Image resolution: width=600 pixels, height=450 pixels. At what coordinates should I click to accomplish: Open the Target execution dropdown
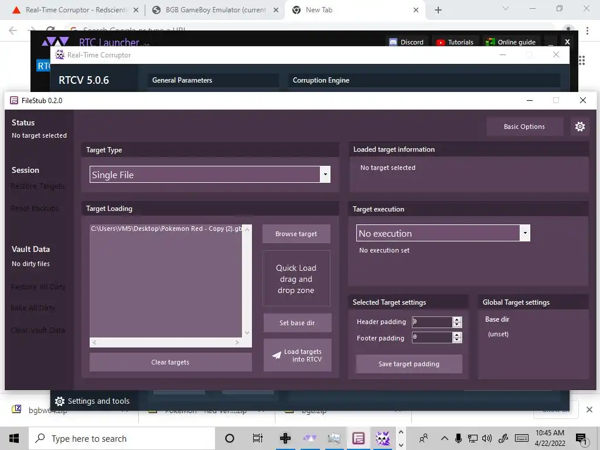(x=524, y=233)
